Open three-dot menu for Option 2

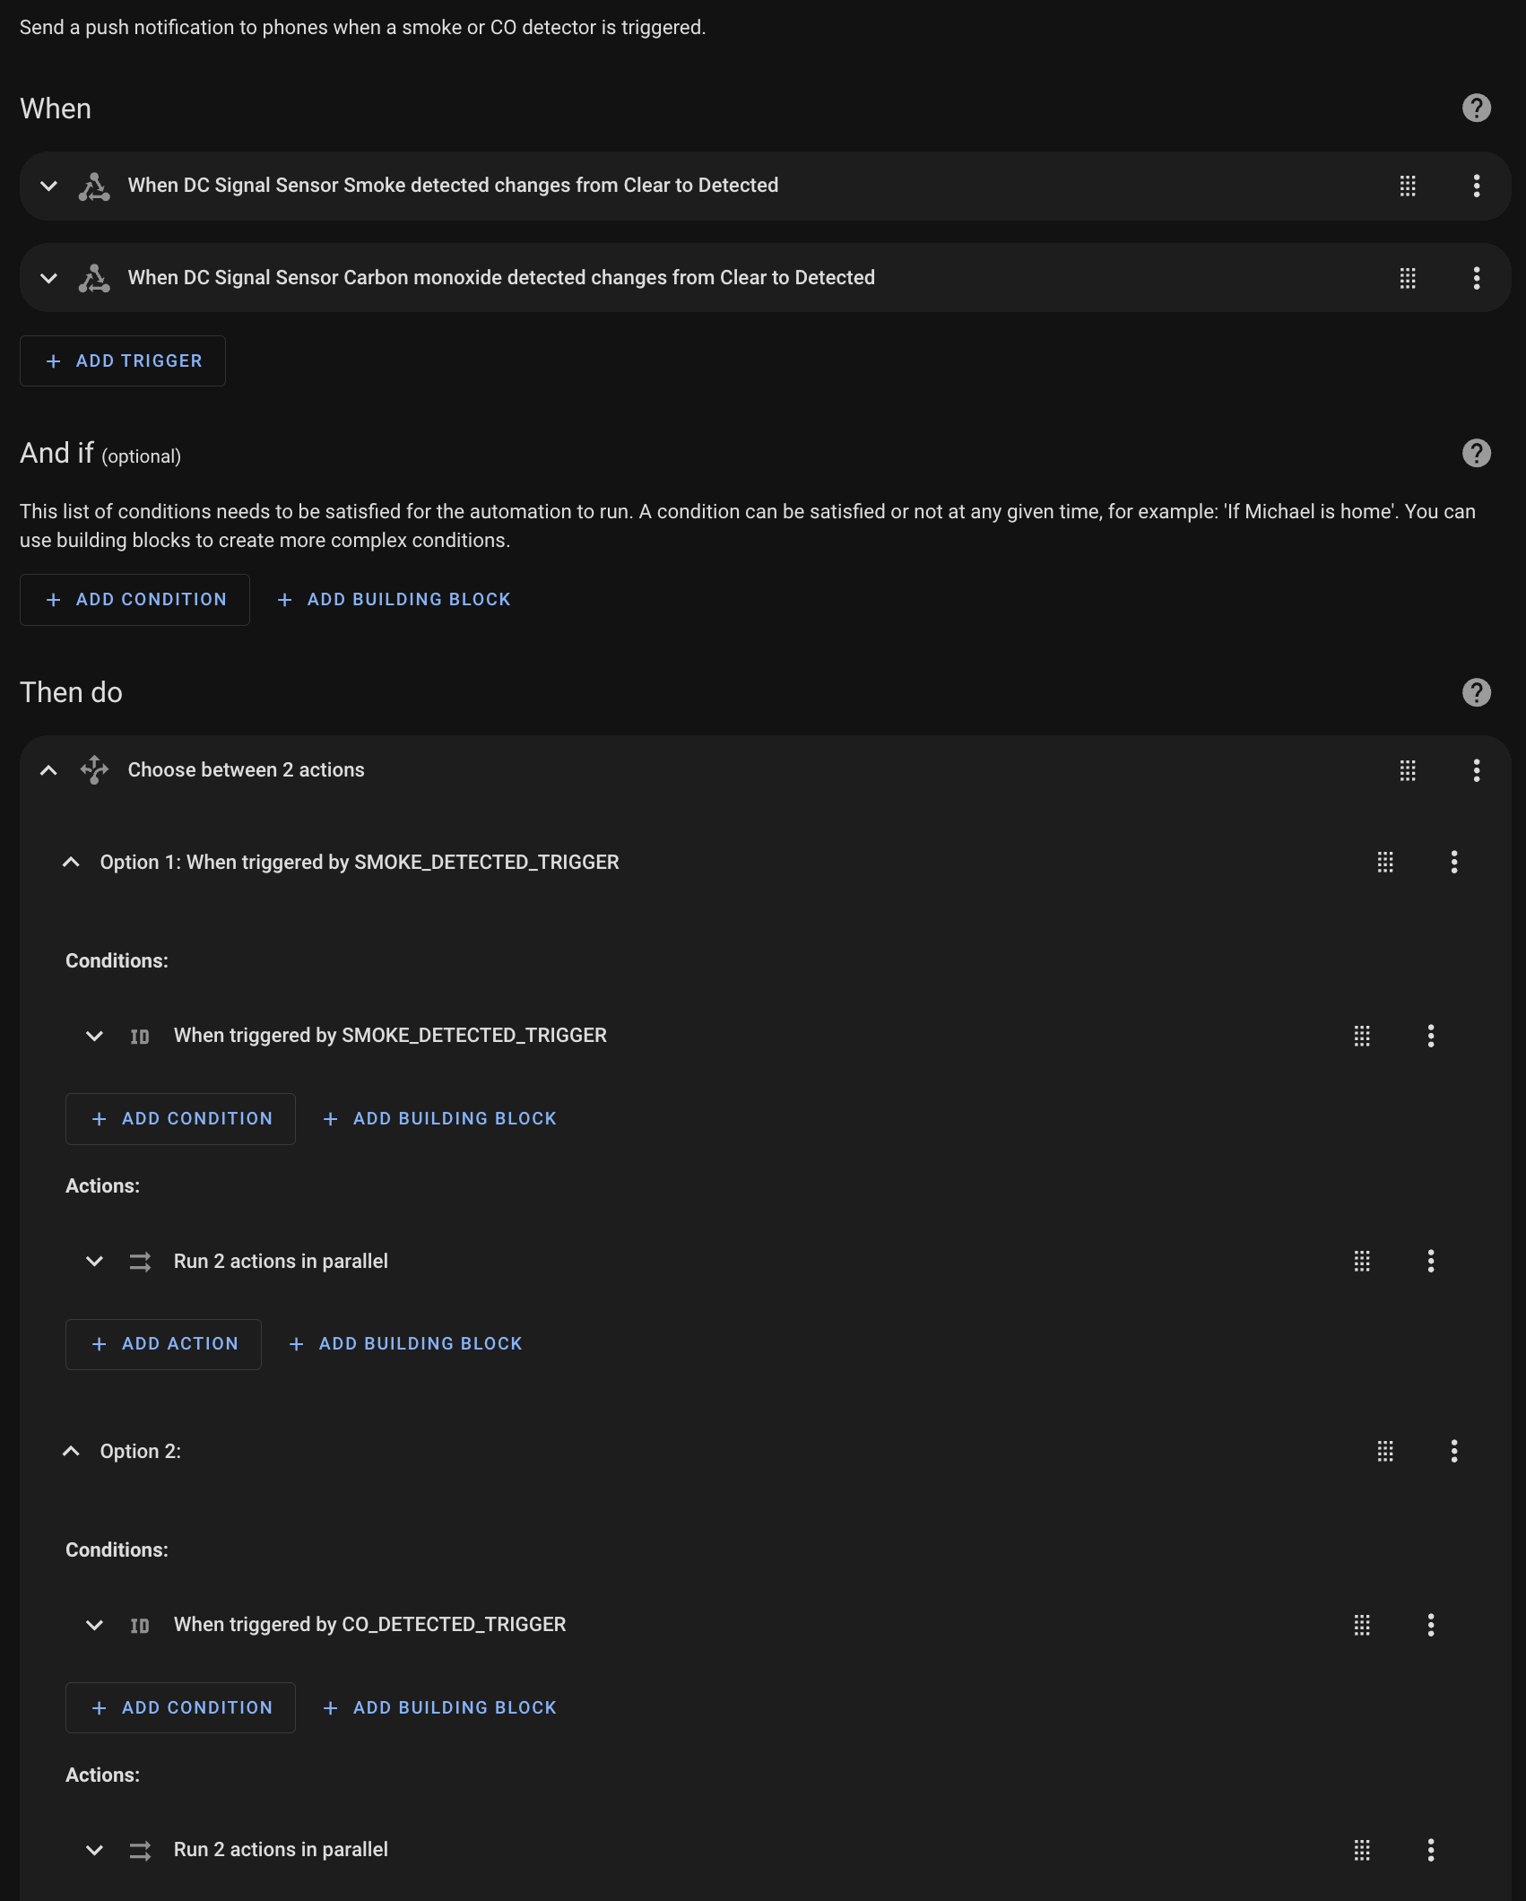point(1453,1451)
